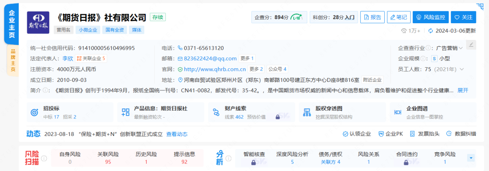Screen dimensions: 489x171
Task: Click the edit pencil icon
Action: pyautogui.click(x=471, y=44)
